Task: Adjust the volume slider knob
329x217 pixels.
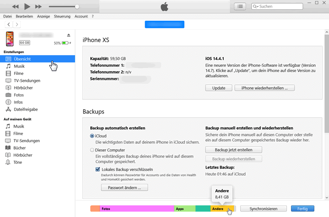Action: pos(77,7)
